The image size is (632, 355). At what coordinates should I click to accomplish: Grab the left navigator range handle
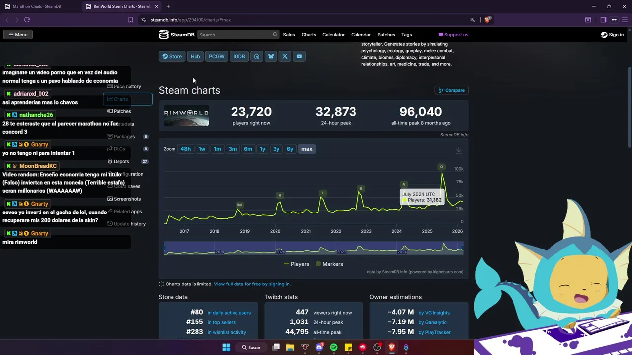coord(164,248)
